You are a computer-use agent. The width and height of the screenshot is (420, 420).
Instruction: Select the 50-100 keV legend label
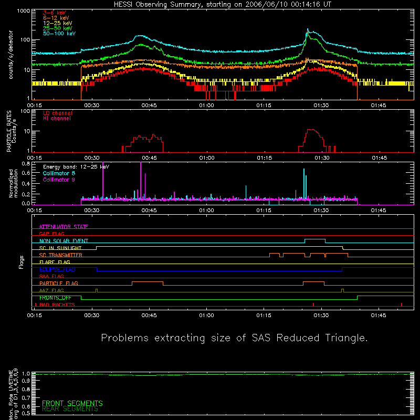(x=59, y=34)
